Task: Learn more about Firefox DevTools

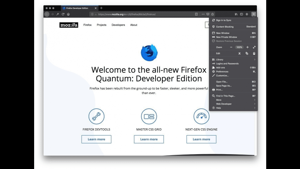Action: [96, 139]
